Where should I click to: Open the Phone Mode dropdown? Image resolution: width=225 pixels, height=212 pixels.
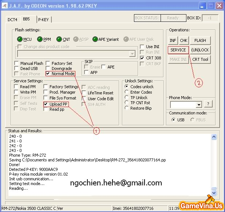point(199,105)
